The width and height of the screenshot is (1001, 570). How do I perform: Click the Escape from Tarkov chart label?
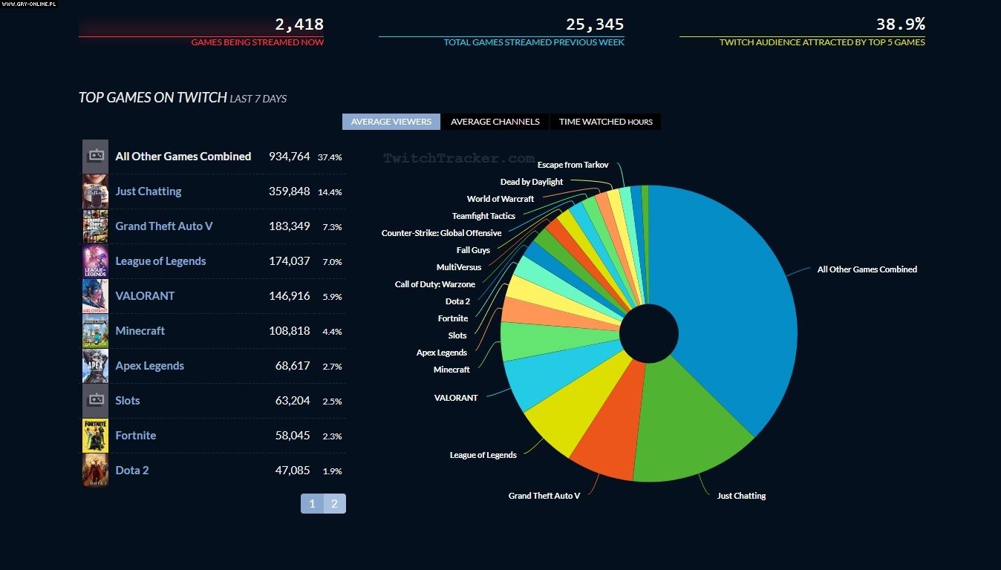coord(573,165)
